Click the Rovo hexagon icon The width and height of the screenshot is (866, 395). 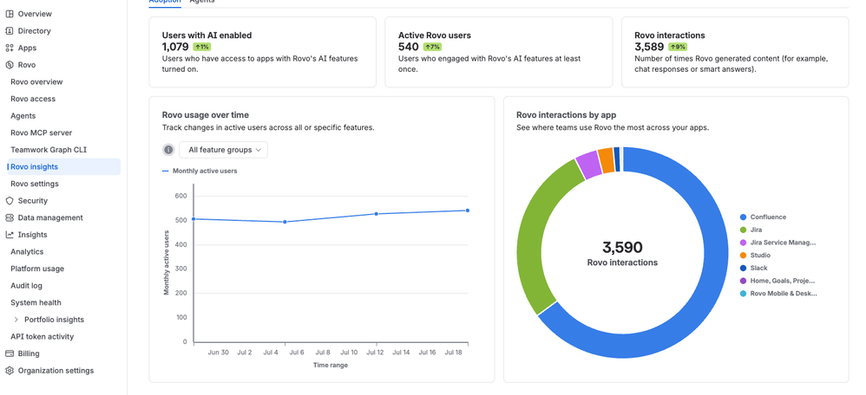pos(10,65)
